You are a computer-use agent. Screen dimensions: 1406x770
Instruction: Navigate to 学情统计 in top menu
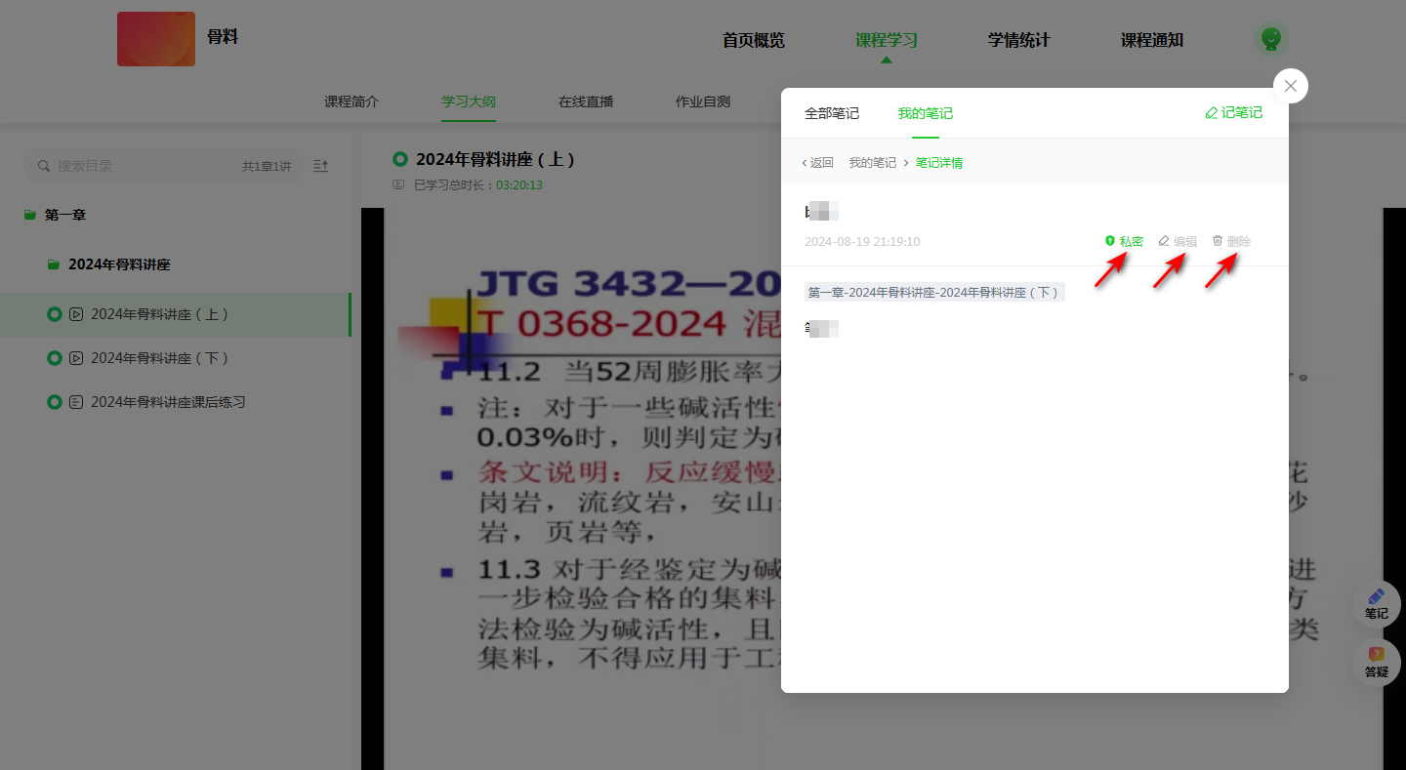1018,40
